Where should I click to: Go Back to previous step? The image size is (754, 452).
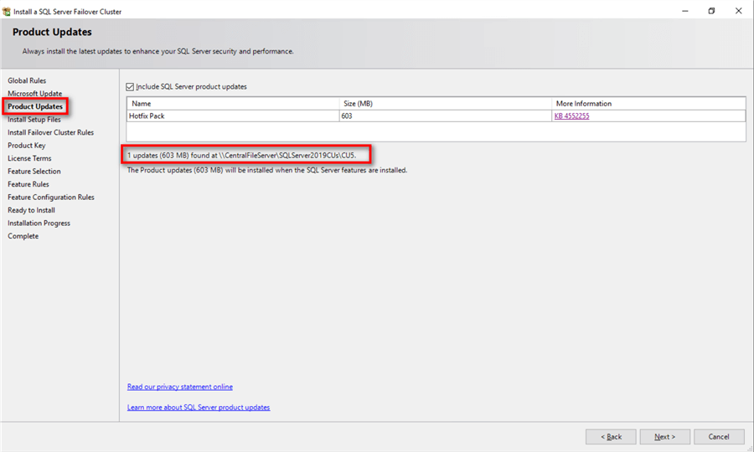pos(611,437)
